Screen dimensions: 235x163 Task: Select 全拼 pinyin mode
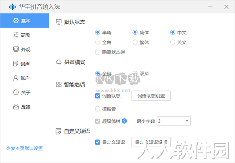click(x=98, y=73)
